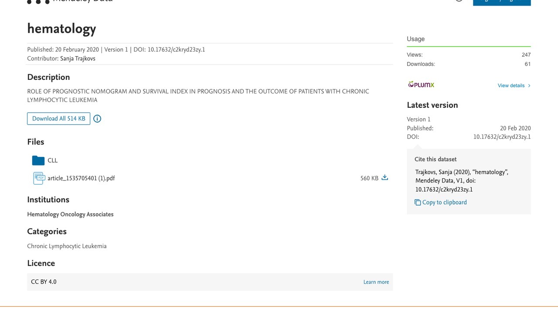Select the CLL folder name
Viewport: 558px width, 314px height.
tap(53, 160)
